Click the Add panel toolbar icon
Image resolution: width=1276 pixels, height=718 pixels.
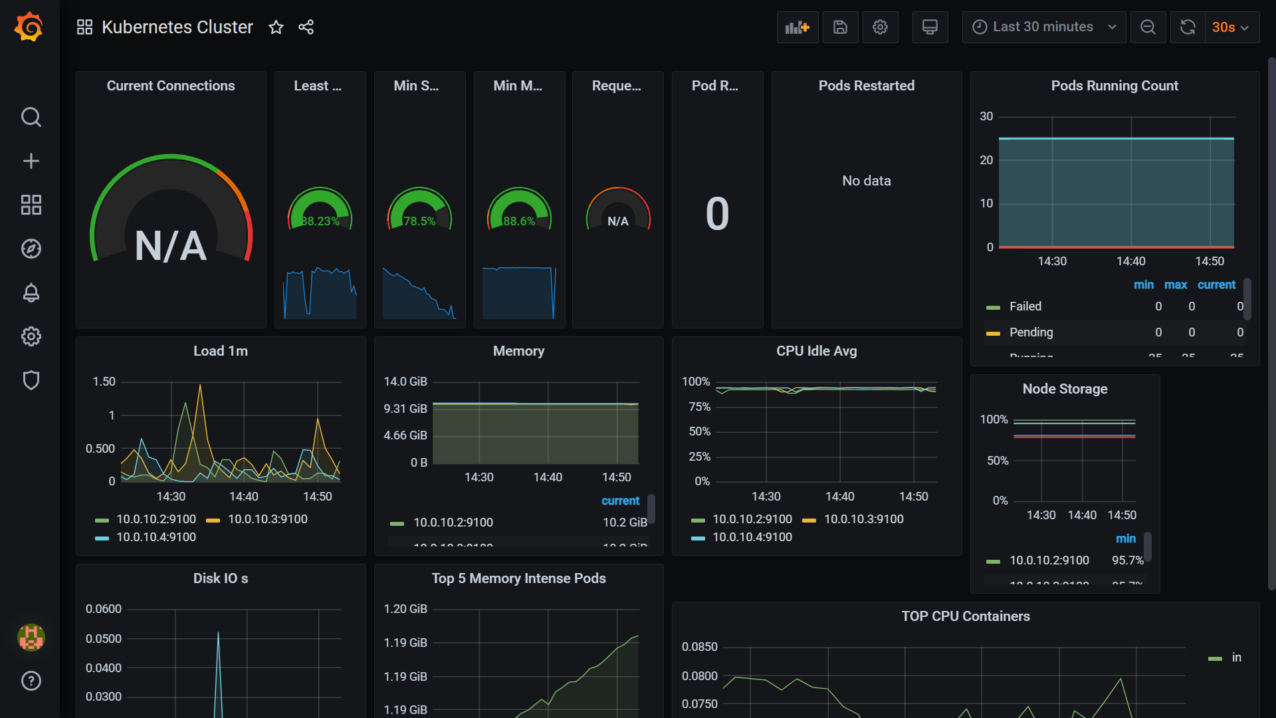[797, 27]
